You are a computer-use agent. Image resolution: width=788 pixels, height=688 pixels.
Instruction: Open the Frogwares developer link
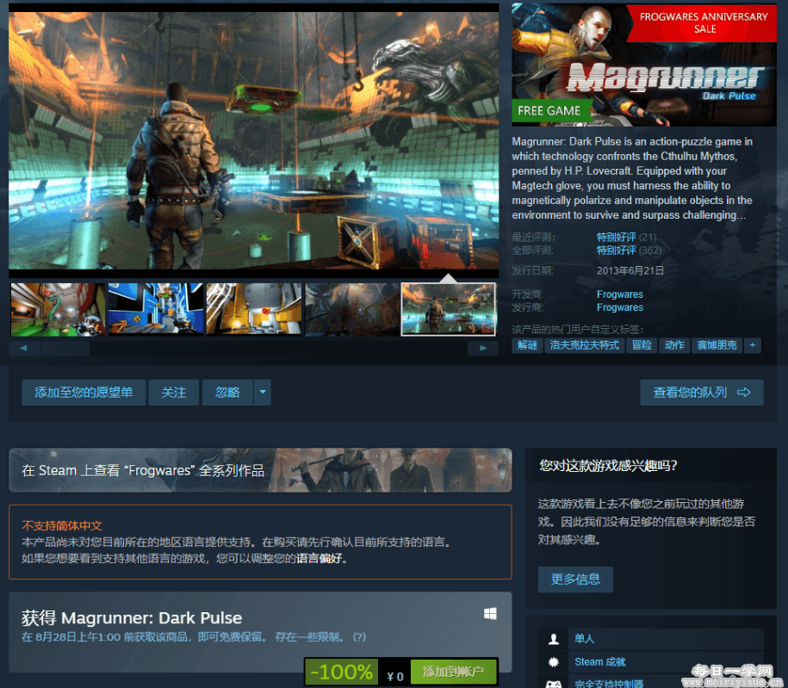[x=620, y=294]
